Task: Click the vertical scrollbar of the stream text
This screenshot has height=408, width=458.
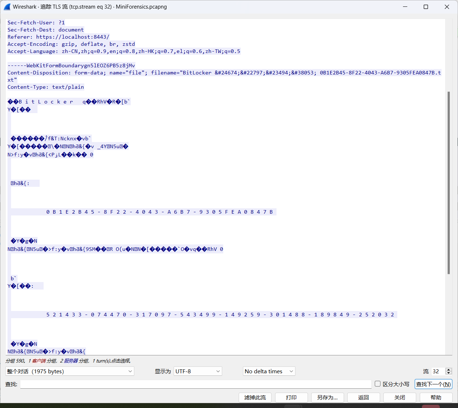Action: (449, 183)
